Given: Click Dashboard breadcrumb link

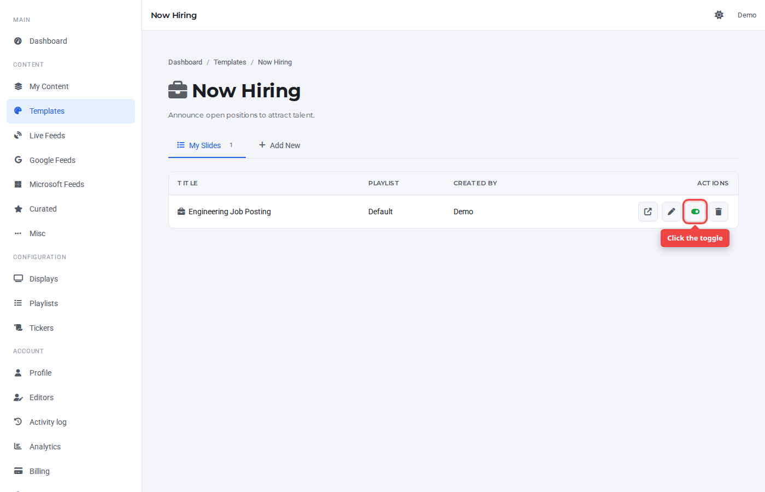Looking at the screenshot, I should 185,62.
